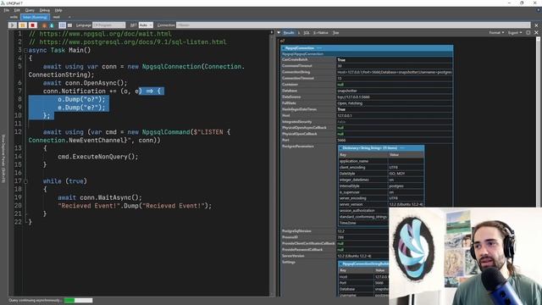This screenshot has width=542, height=305.
Task: Click the postgresql.org sql-listen.html comment URL
Action: pyautogui.click(x=133, y=42)
